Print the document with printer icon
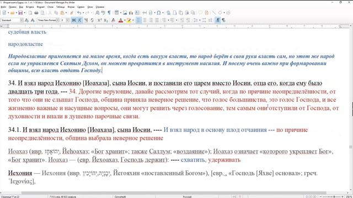 tap(36, 13)
